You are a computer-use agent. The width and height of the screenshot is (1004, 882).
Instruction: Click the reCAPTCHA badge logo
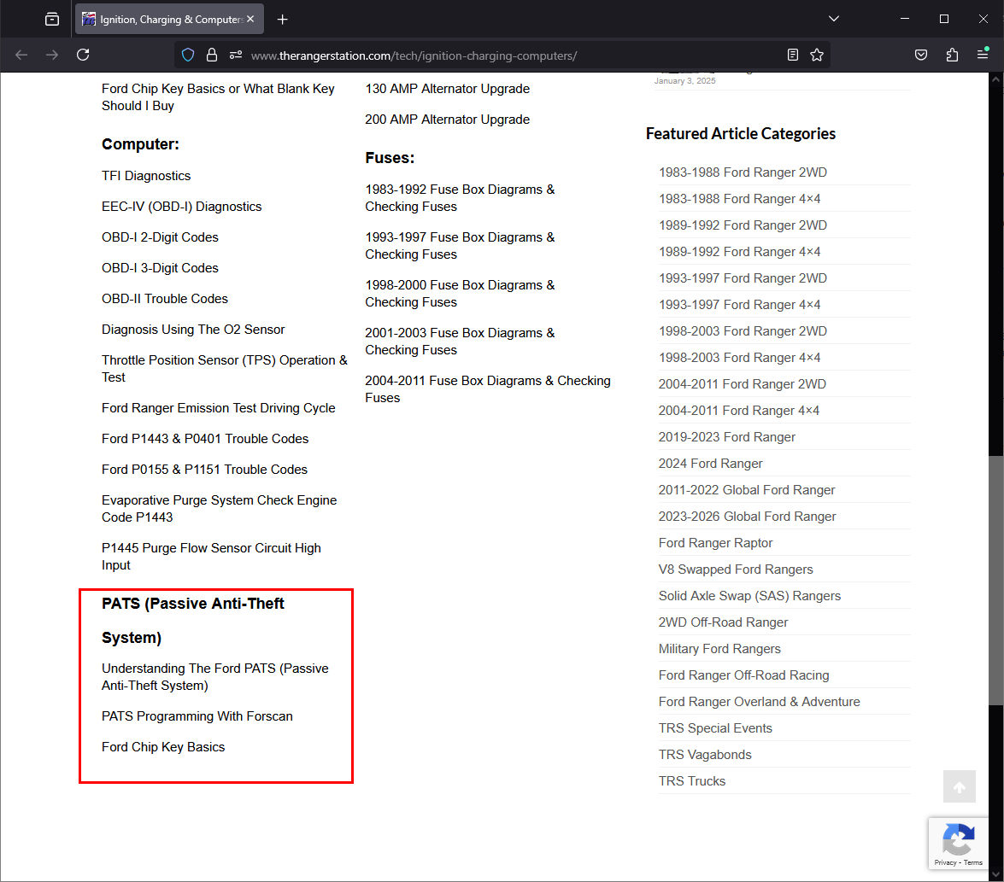pos(959,839)
